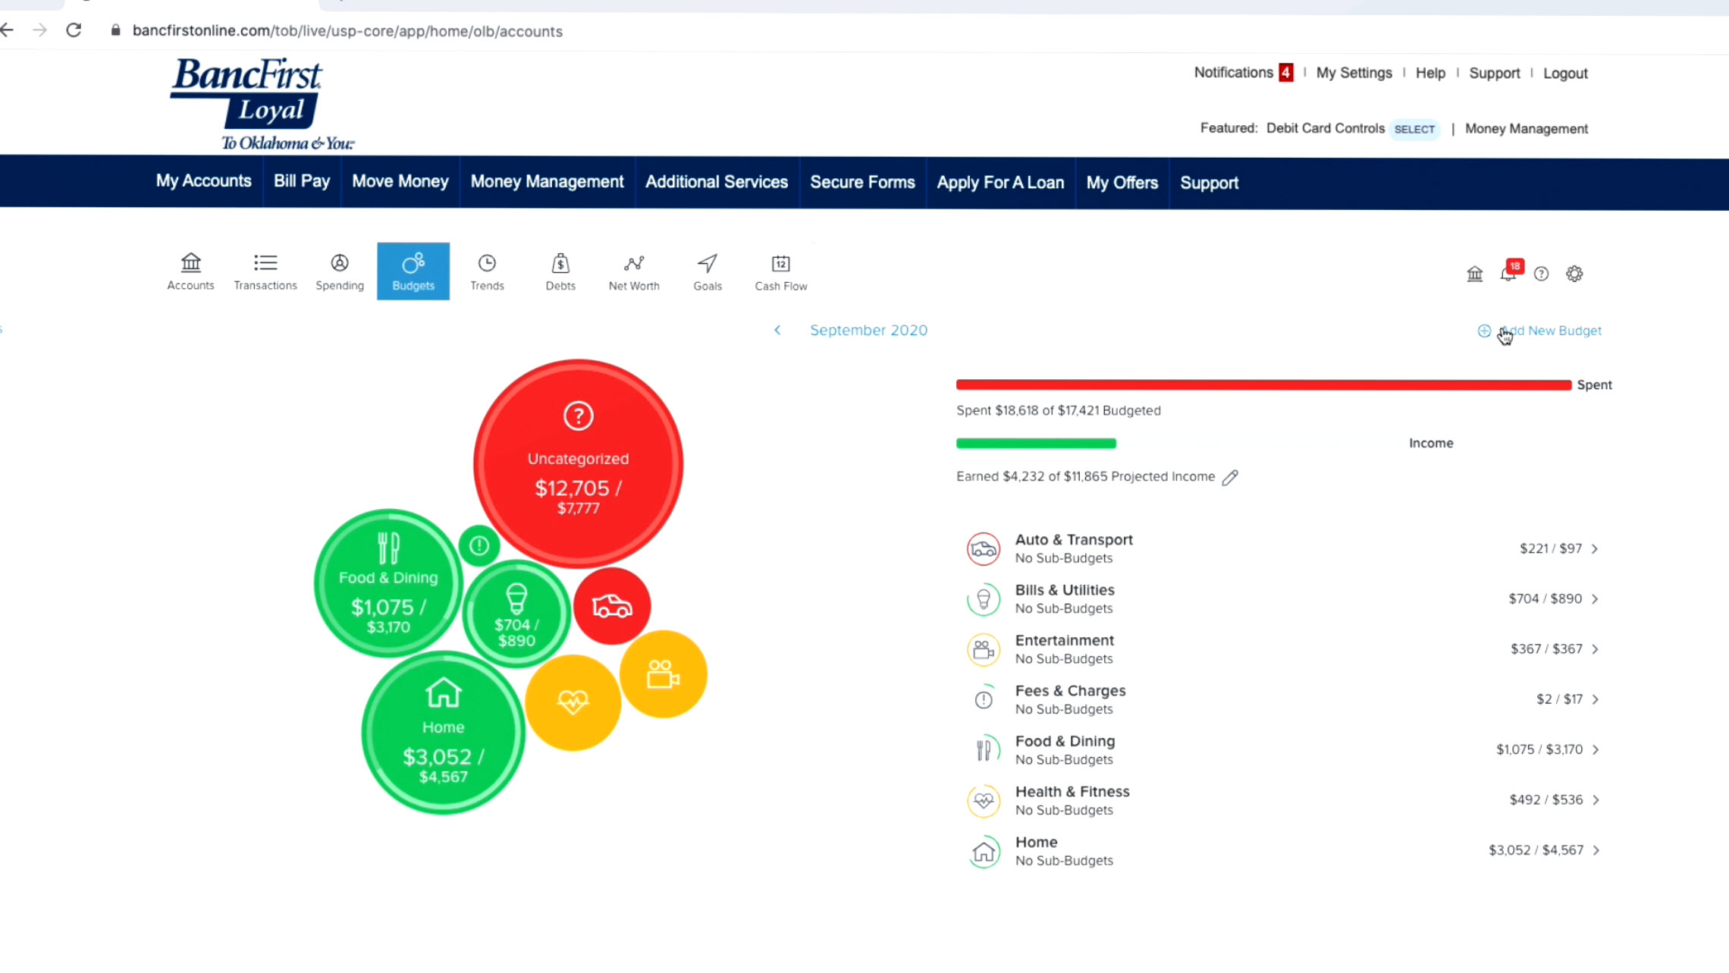Select the Goals arrow icon
This screenshot has height=973, width=1729.
pyautogui.click(x=707, y=271)
